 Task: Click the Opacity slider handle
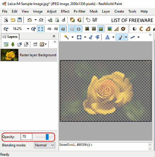pos(47,137)
